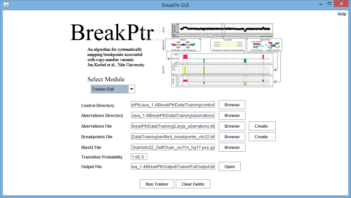This screenshot has width=351, height=198.
Task: Click the Output File path field
Action: [x=173, y=167]
